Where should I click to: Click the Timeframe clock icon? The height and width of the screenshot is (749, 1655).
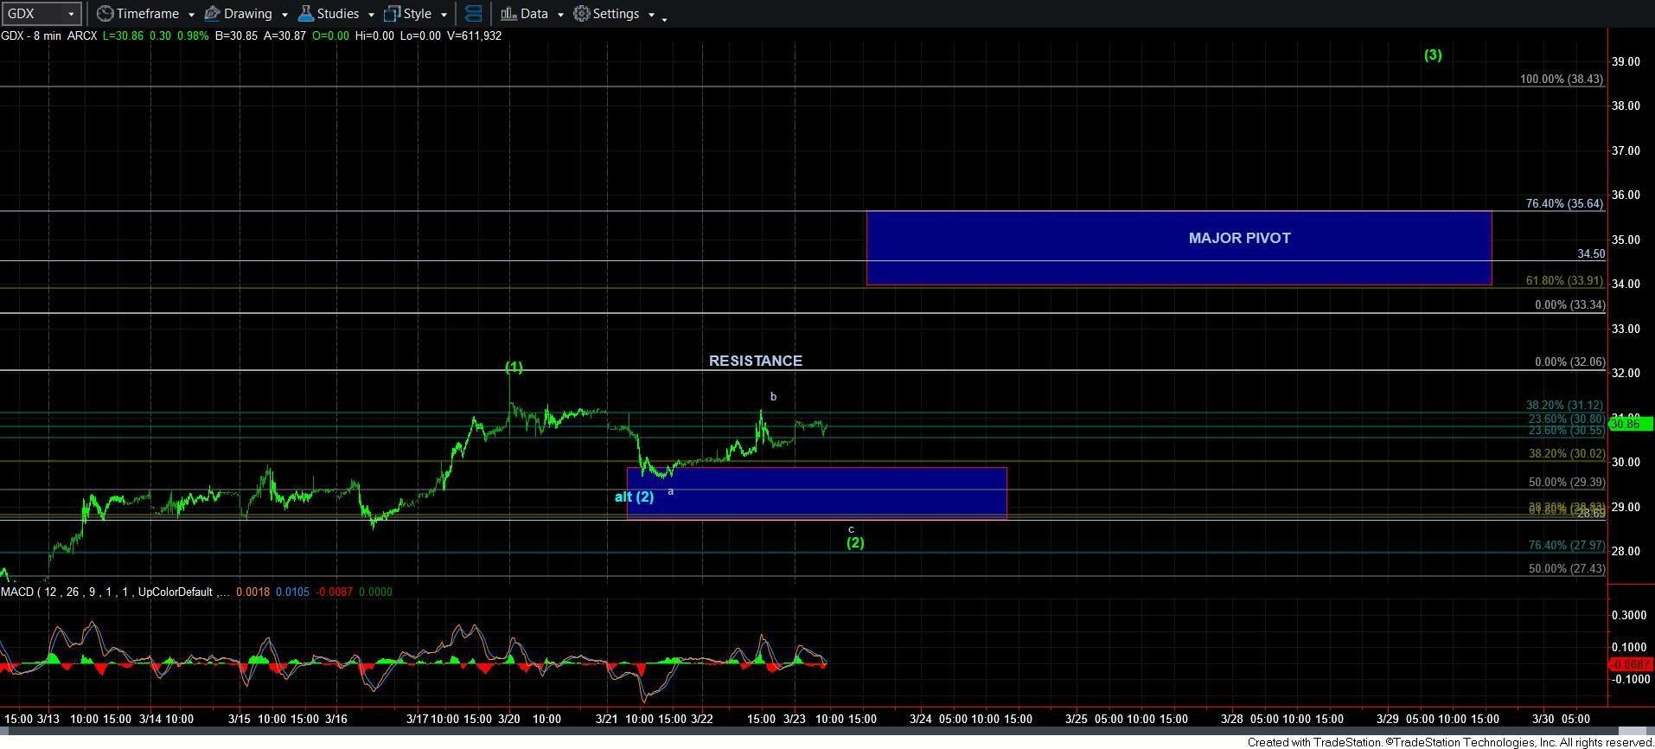(x=105, y=14)
